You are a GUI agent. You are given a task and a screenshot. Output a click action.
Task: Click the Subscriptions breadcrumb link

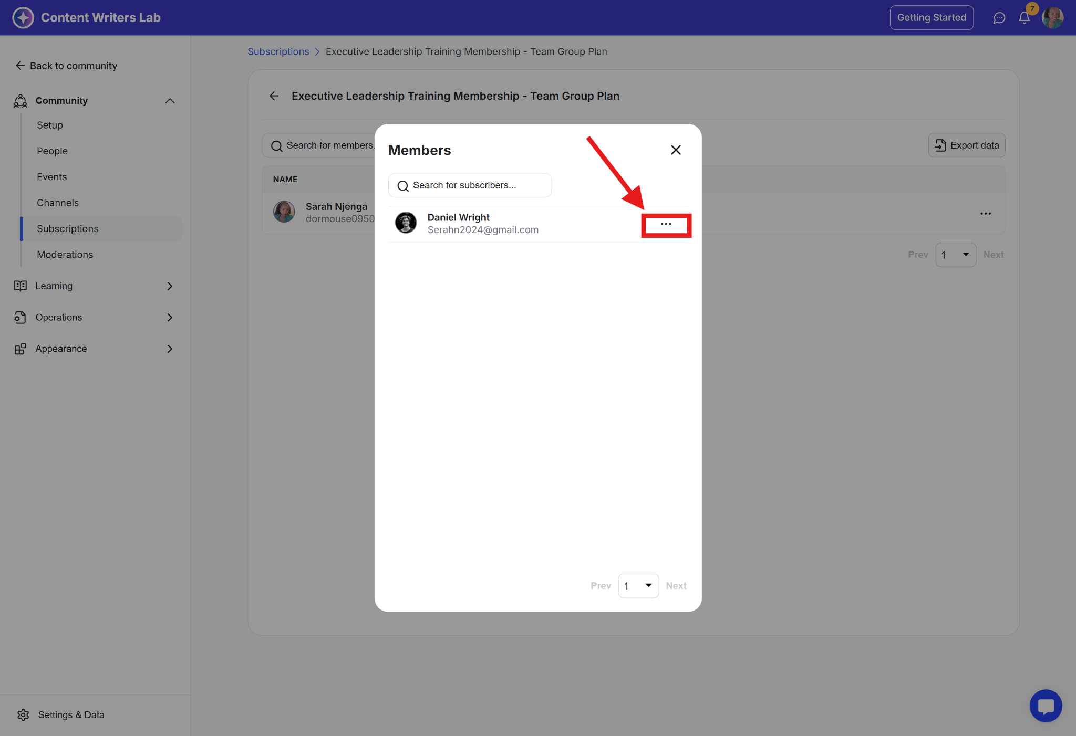pyautogui.click(x=278, y=51)
